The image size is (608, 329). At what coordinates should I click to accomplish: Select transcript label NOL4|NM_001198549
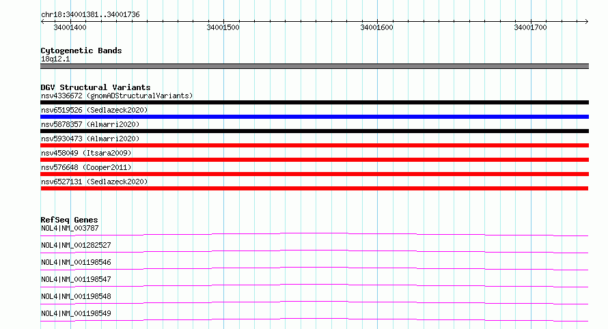tap(76, 313)
